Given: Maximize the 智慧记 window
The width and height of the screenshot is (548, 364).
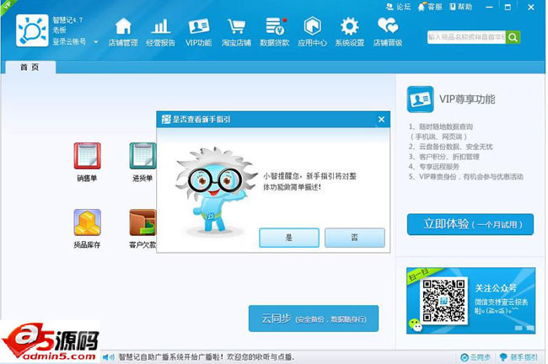Looking at the screenshot, I should coord(508,7).
